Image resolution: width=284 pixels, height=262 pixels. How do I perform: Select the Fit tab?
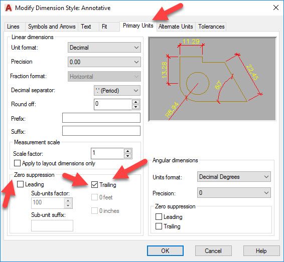[x=109, y=27]
